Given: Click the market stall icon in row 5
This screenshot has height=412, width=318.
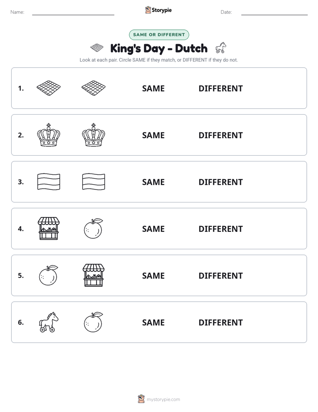Looking at the screenshot, I should pos(94,275).
